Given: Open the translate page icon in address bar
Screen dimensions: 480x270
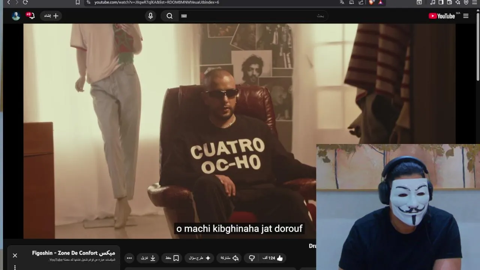Looking at the screenshot, I should (342, 2).
